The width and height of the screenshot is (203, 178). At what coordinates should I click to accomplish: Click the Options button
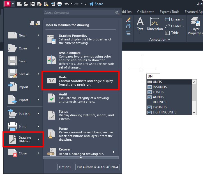point(65,167)
